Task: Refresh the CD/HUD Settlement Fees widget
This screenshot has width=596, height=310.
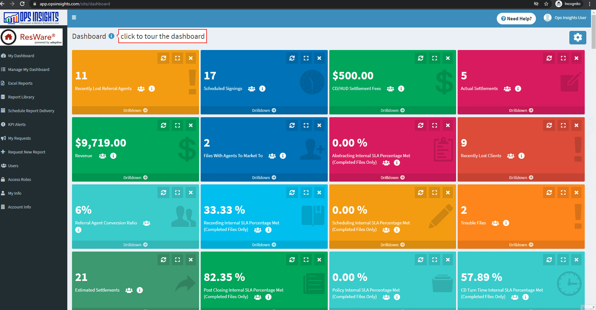Action: coord(420,58)
